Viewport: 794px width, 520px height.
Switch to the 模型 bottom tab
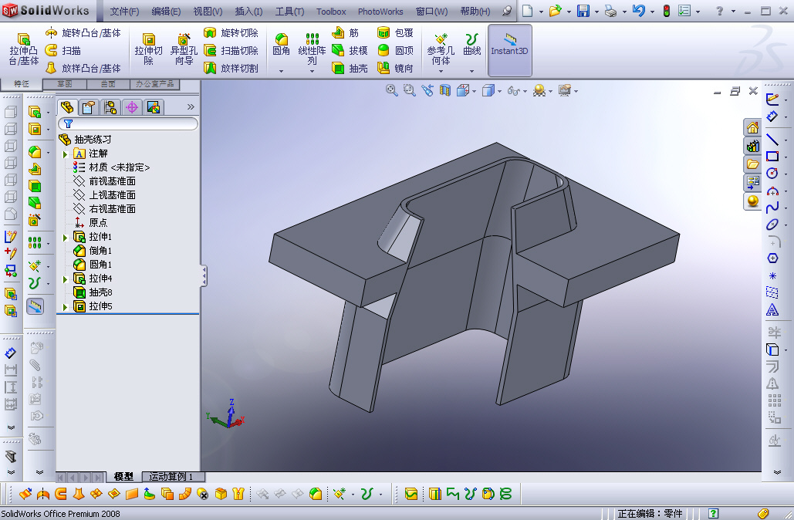pos(123,477)
